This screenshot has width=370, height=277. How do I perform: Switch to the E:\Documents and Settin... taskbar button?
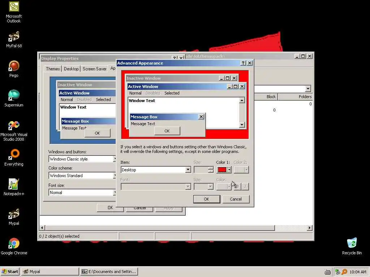109,272
